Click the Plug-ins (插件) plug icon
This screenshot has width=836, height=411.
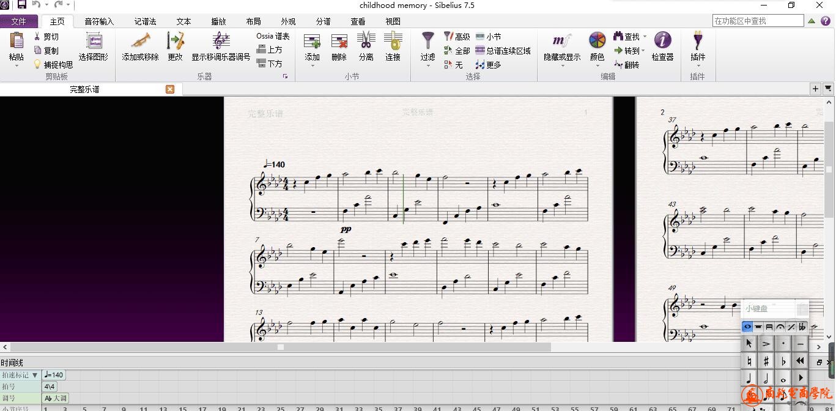(697, 41)
